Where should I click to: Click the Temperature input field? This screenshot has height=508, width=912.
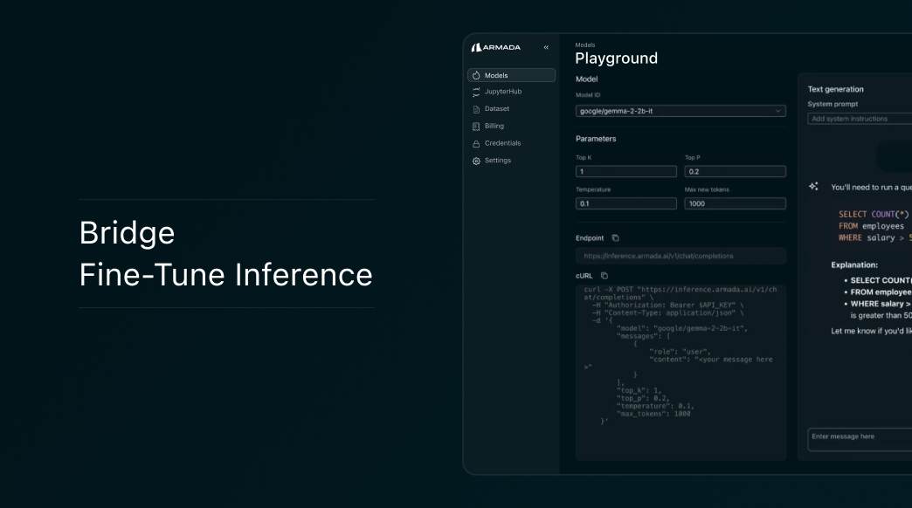[x=625, y=203]
